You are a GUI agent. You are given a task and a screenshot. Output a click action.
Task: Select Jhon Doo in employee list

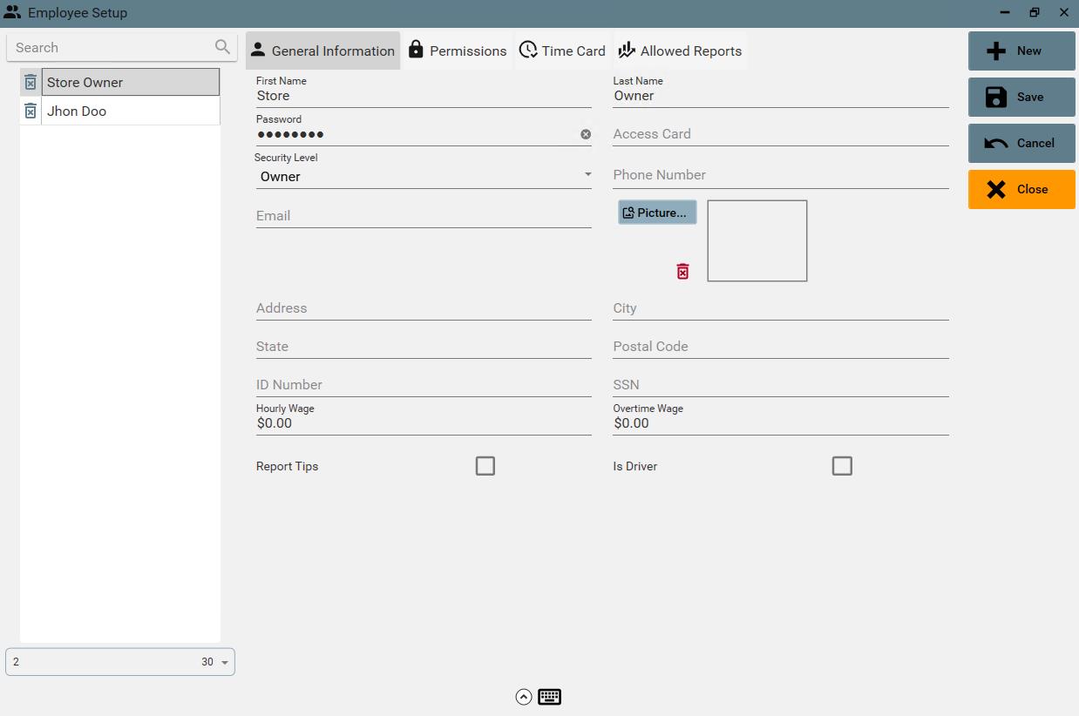[x=131, y=111]
